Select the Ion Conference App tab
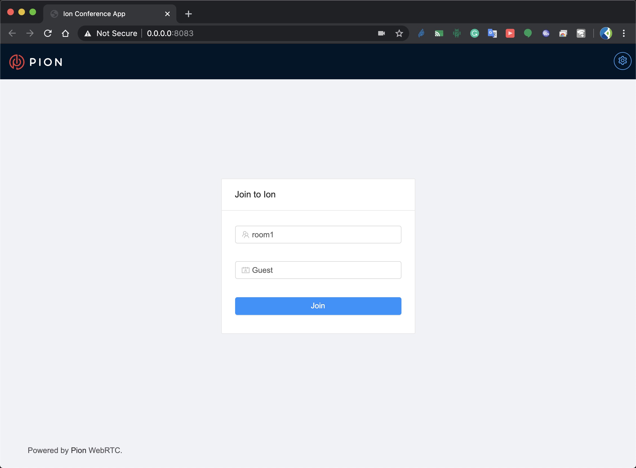The height and width of the screenshot is (468, 636). click(x=94, y=14)
